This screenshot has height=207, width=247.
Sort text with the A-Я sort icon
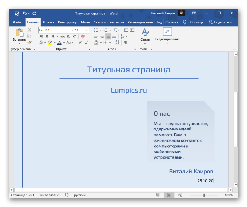pyautogui.click(x=117, y=43)
